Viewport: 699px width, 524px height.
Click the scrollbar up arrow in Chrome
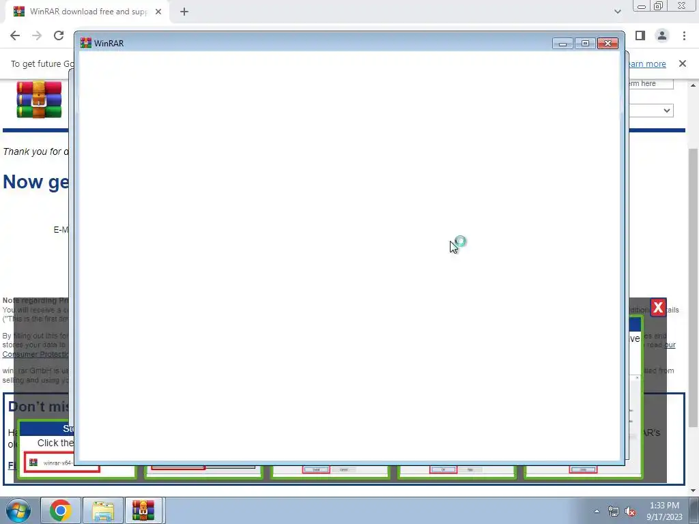(694, 85)
